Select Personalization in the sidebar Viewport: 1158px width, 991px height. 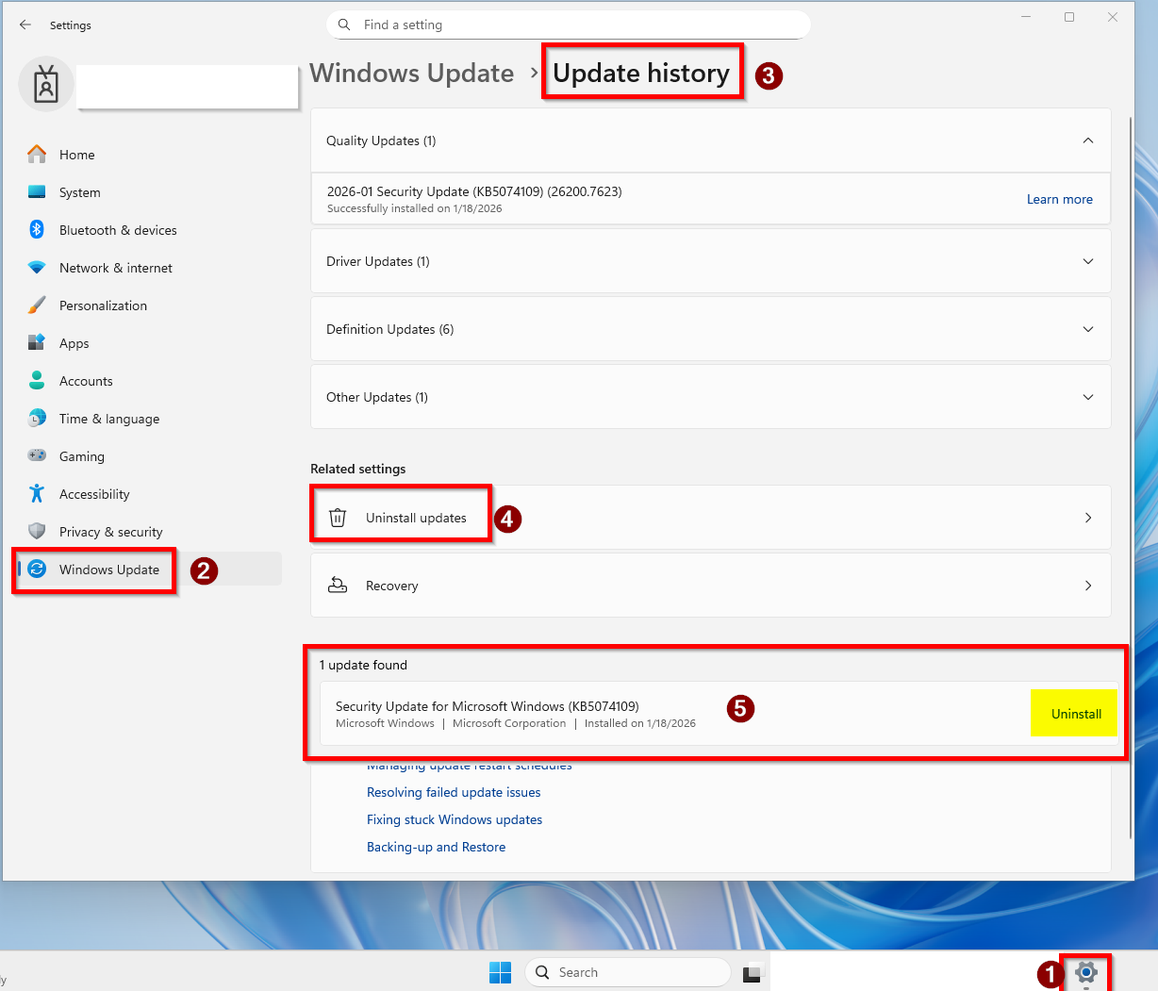(x=148, y=306)
